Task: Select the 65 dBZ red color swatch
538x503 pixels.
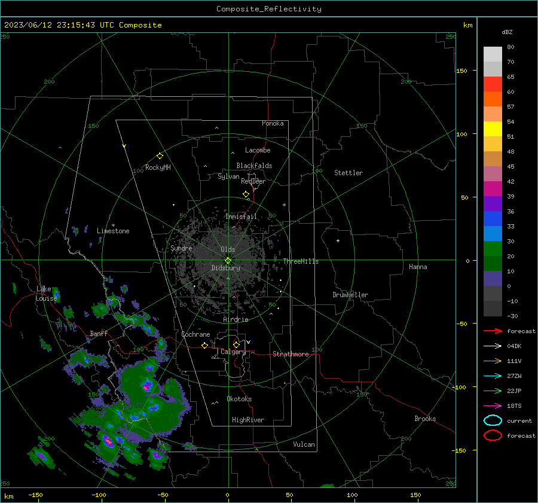Action: 493,84
